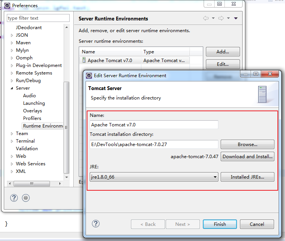Click the runtime Name input field
This screenshot has height=241, width=285.
tap(154, 125)
